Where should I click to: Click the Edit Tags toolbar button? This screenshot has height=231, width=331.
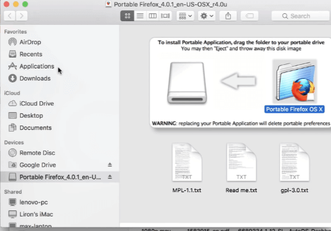250,16
